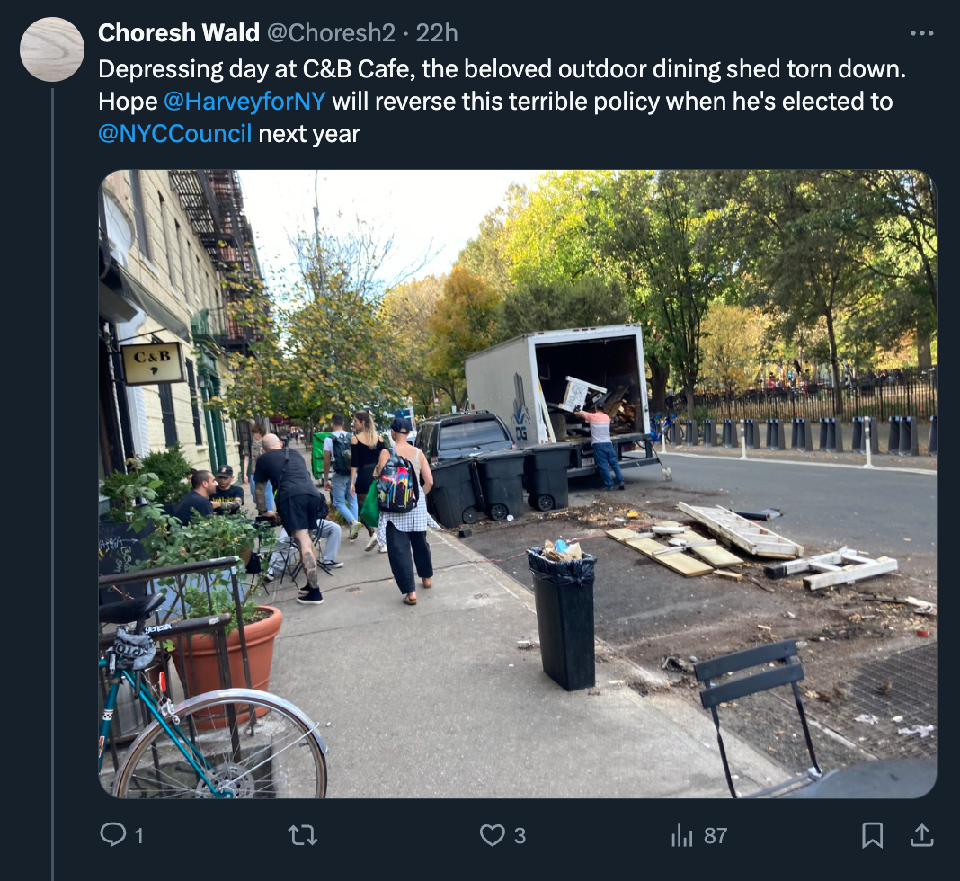Click the thread line below the avatar

(52, 449)
